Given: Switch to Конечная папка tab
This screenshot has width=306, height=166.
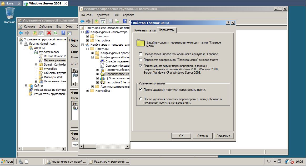Looking at the screenshot, I should 145,30.
